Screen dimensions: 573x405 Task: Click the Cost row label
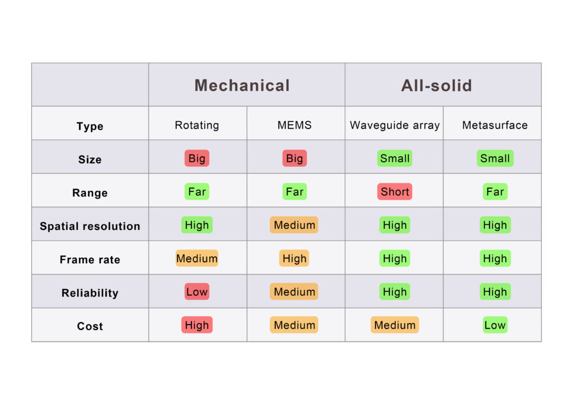pyautogui.click(x=90, y=326)
